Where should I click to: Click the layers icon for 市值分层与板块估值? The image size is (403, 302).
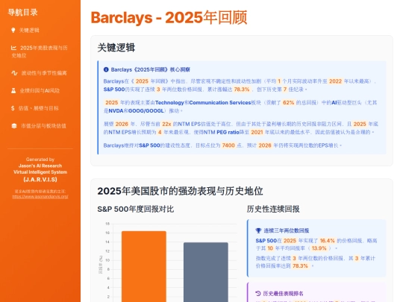tap(14, 126)
